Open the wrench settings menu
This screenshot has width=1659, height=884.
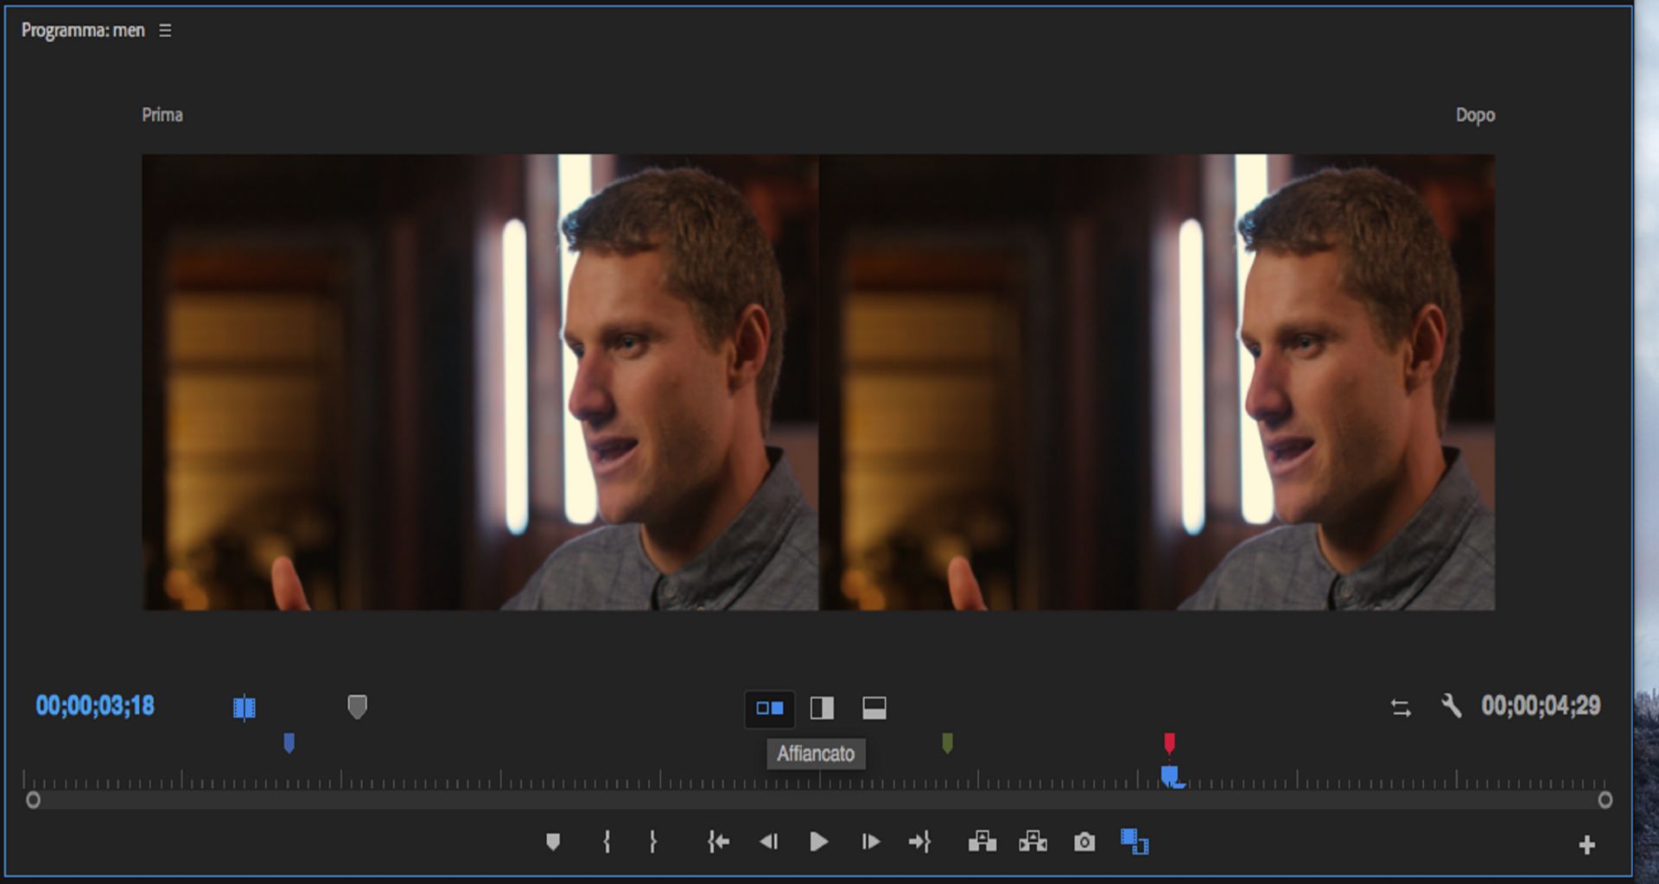point(1452,706)
